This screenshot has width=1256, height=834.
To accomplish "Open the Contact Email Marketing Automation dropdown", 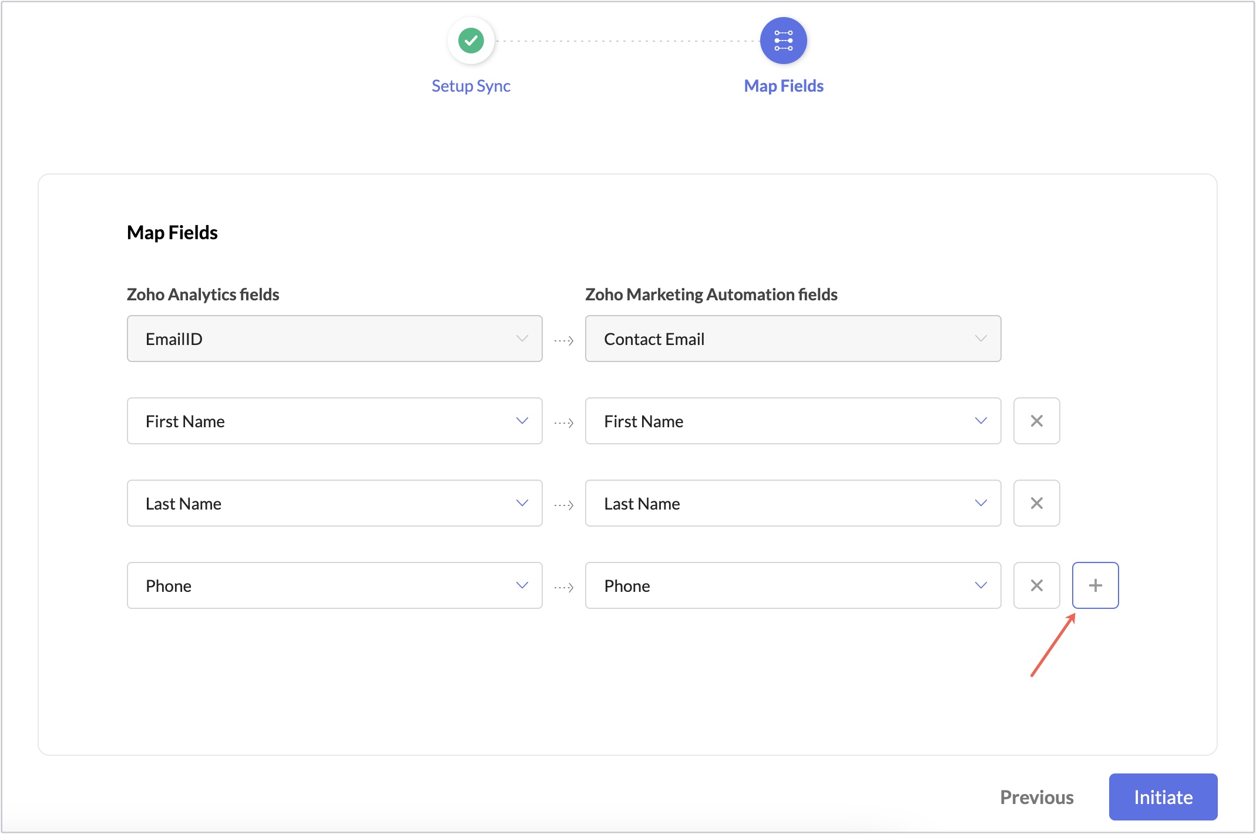I will 793,339.
